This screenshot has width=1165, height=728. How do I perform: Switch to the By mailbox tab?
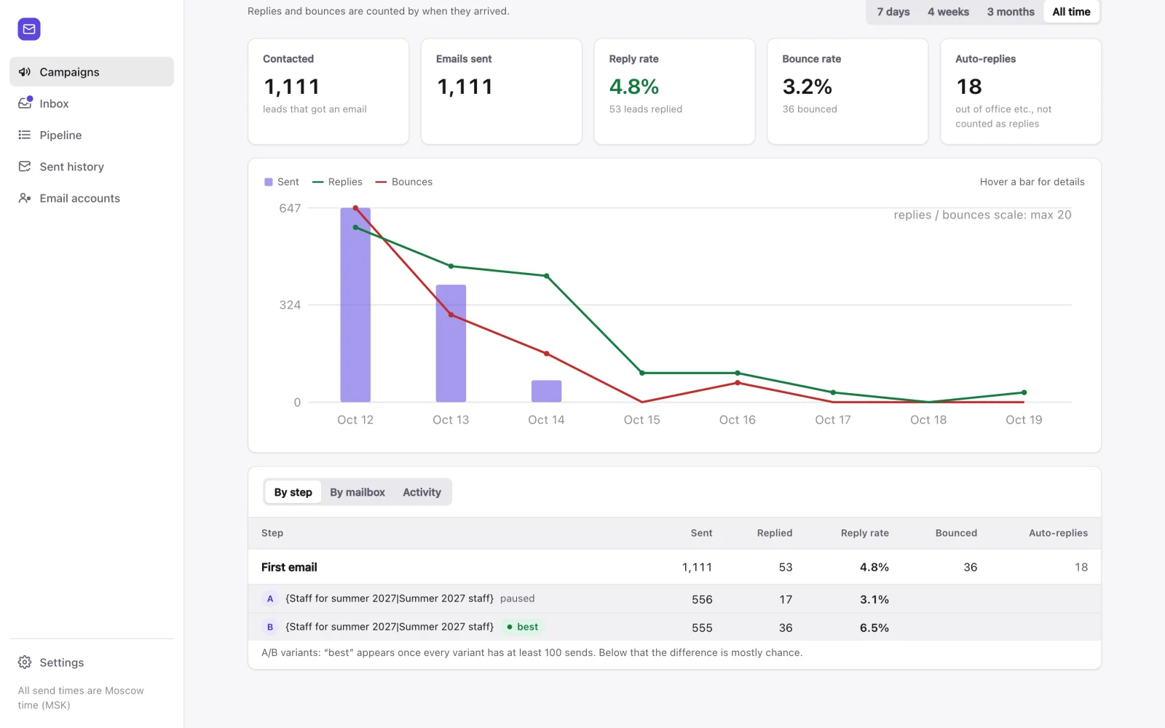tap(358, 492)
